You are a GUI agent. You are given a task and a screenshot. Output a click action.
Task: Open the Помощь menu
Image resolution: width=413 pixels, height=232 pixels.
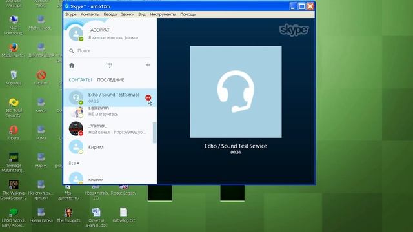(x=188, y=14)
